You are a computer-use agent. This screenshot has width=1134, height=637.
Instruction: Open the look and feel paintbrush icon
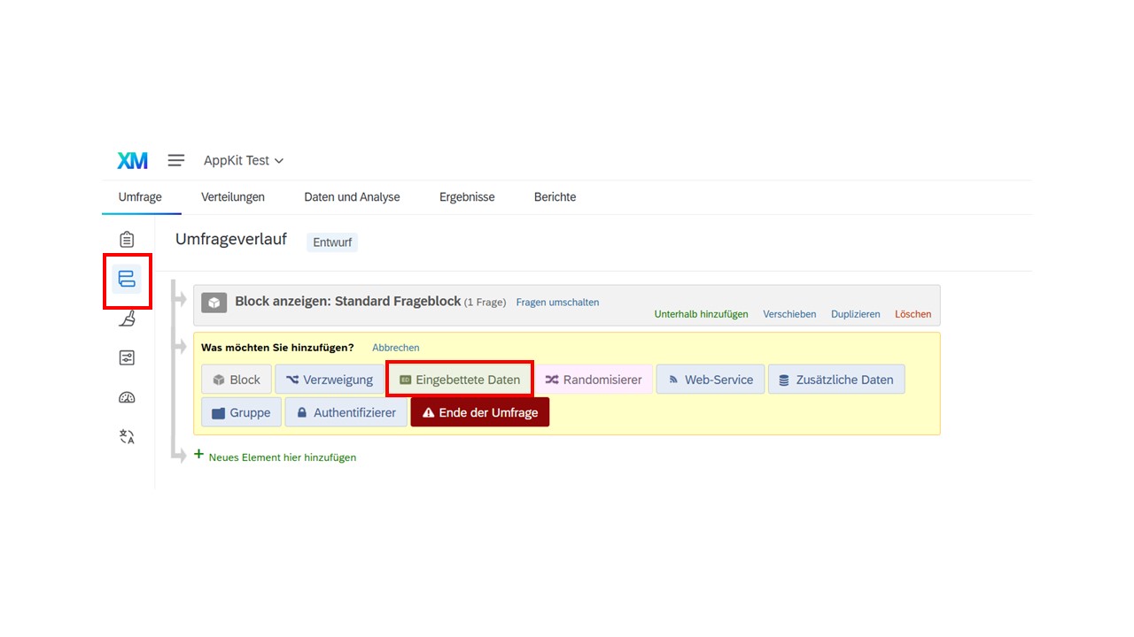point(127,318)
